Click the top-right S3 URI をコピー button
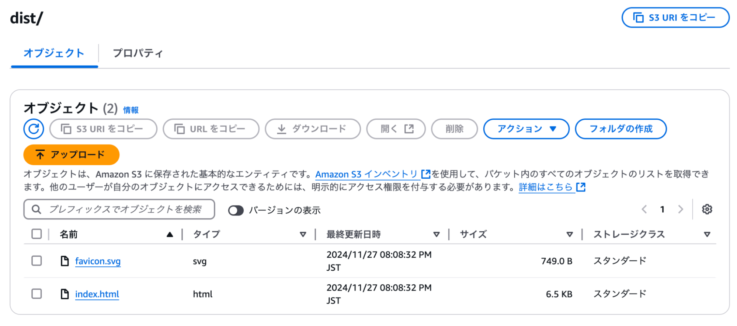 point(675,18)
